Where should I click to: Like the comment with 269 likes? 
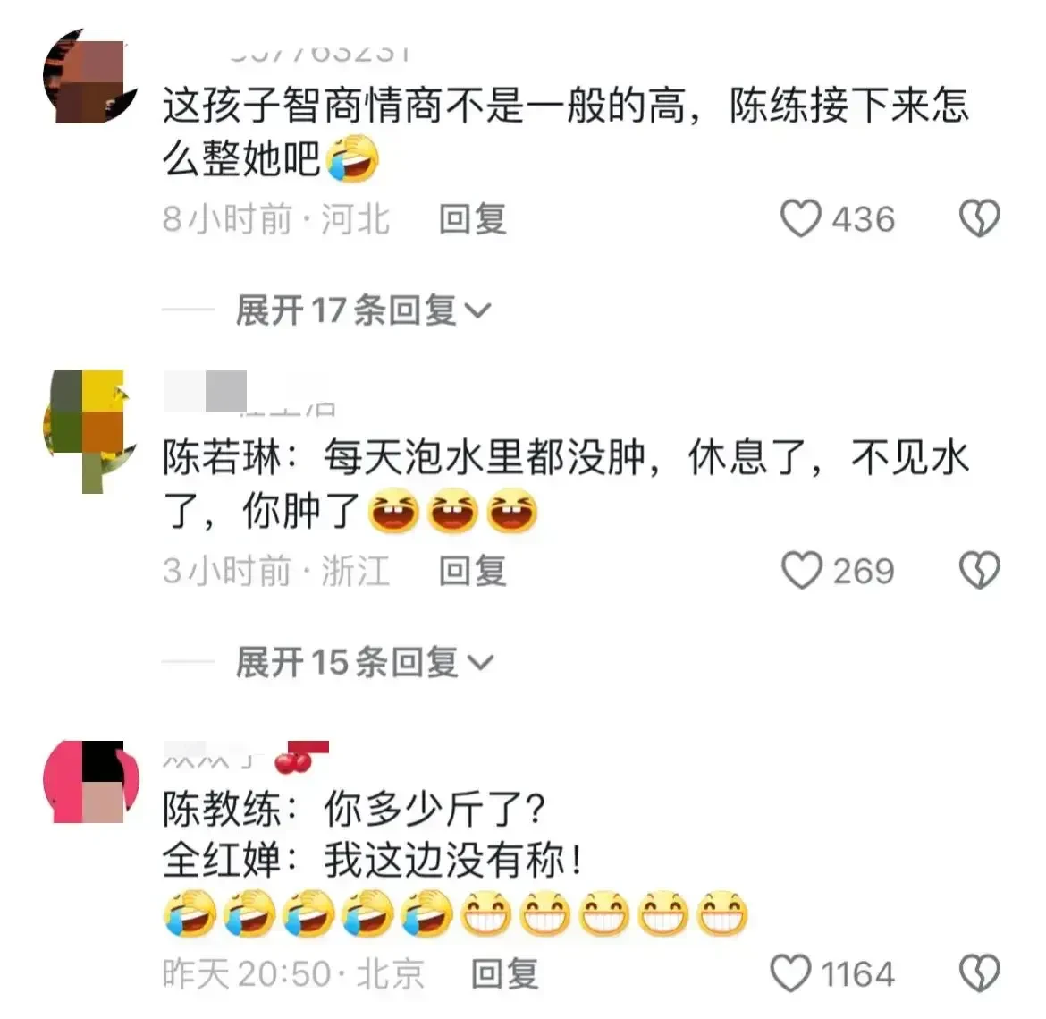point(800,570)
